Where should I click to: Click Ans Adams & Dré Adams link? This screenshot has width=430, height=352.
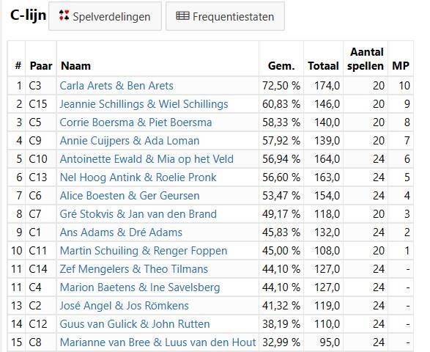coord(121,232)
